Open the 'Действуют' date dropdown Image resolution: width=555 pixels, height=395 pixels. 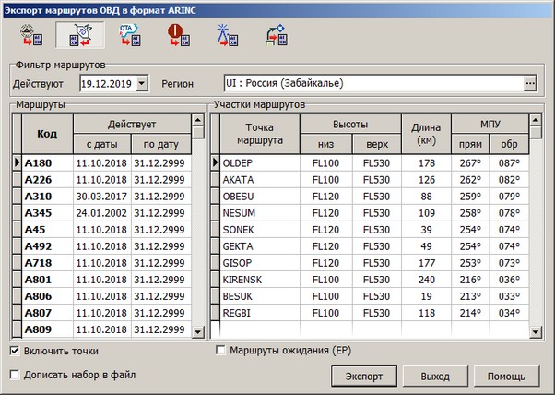click(141, 84)
